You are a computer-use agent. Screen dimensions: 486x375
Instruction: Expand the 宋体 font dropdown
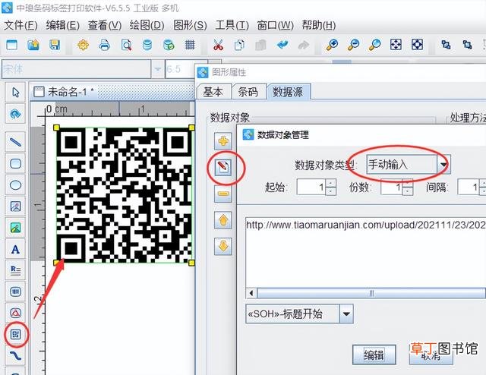coord(158,69)
